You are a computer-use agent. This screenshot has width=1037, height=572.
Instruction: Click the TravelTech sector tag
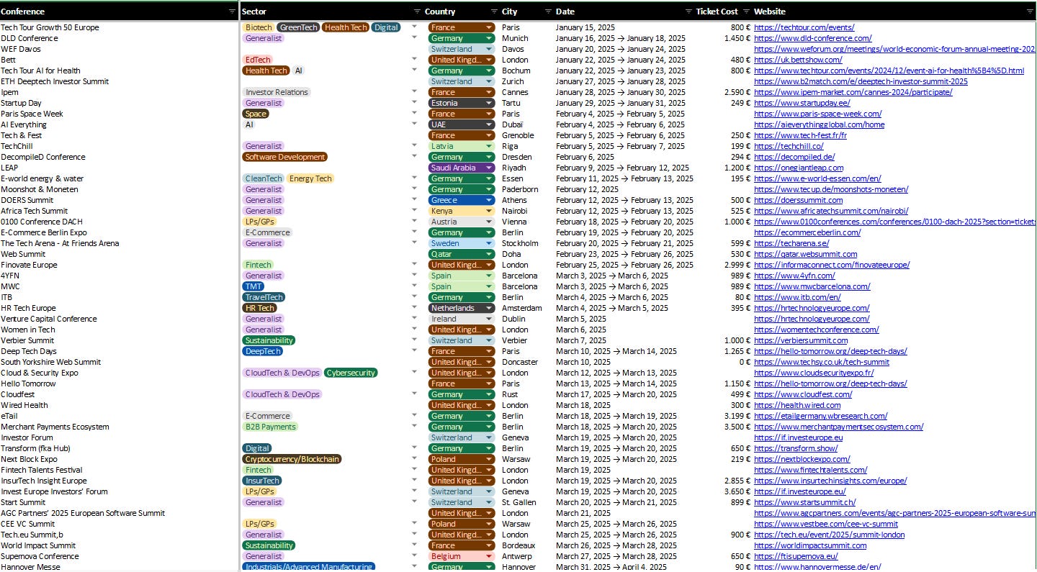tap(264, 297)
